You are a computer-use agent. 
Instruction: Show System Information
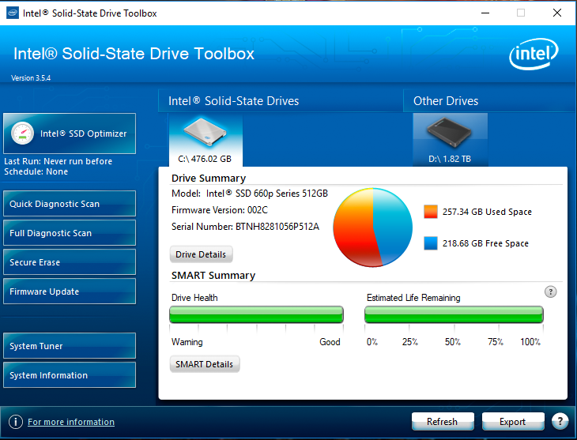click(69, 375)
